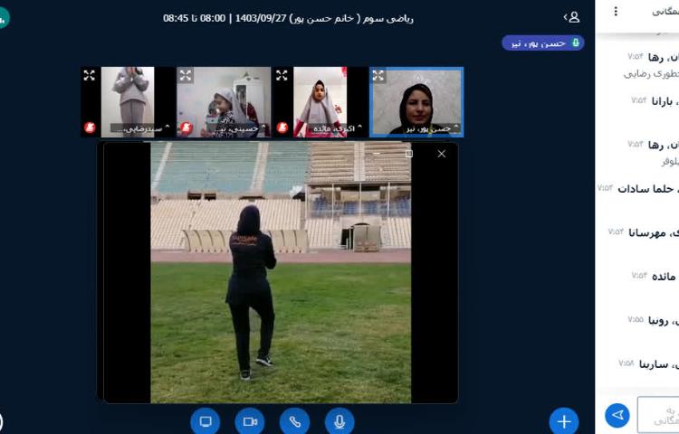This screenshot has width=679, height=434.
Task: Select chat message from مائده
Action: (654, 276)
